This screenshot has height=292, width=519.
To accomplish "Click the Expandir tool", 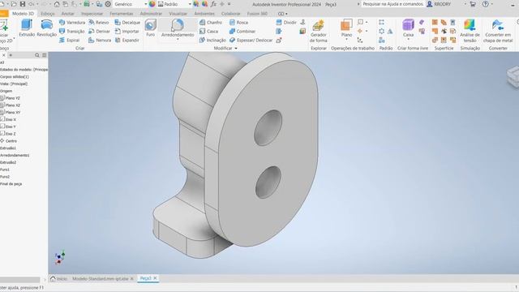I will click(x=127, y=40).
